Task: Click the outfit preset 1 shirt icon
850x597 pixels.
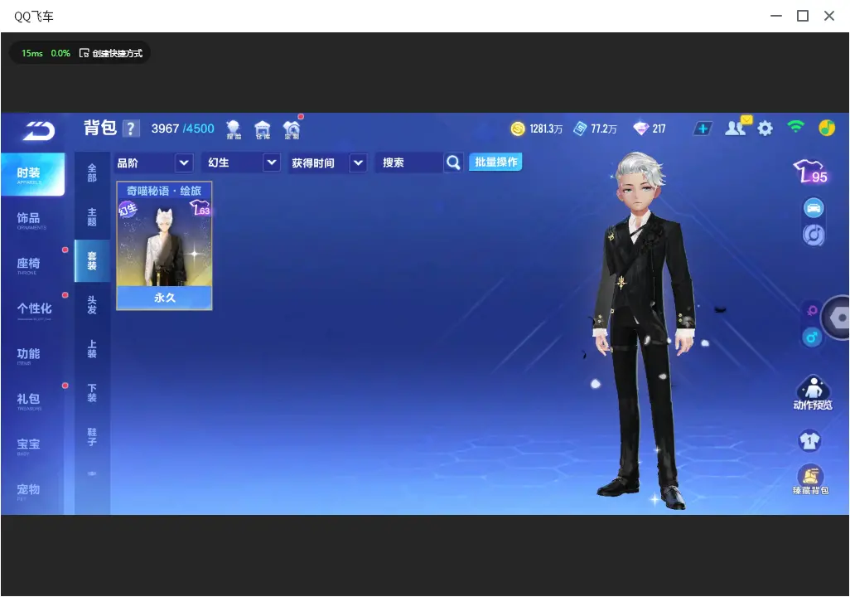Action: [x=810, y=440]
